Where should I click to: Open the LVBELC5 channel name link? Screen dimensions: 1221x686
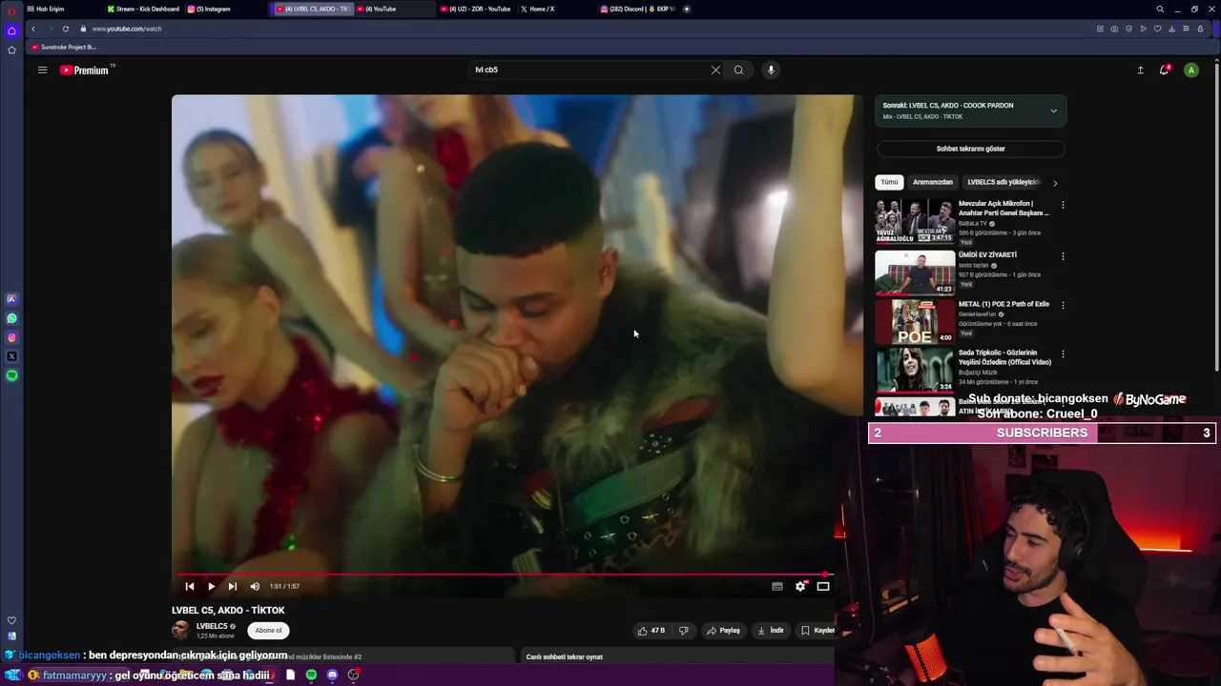pos(212,626)
